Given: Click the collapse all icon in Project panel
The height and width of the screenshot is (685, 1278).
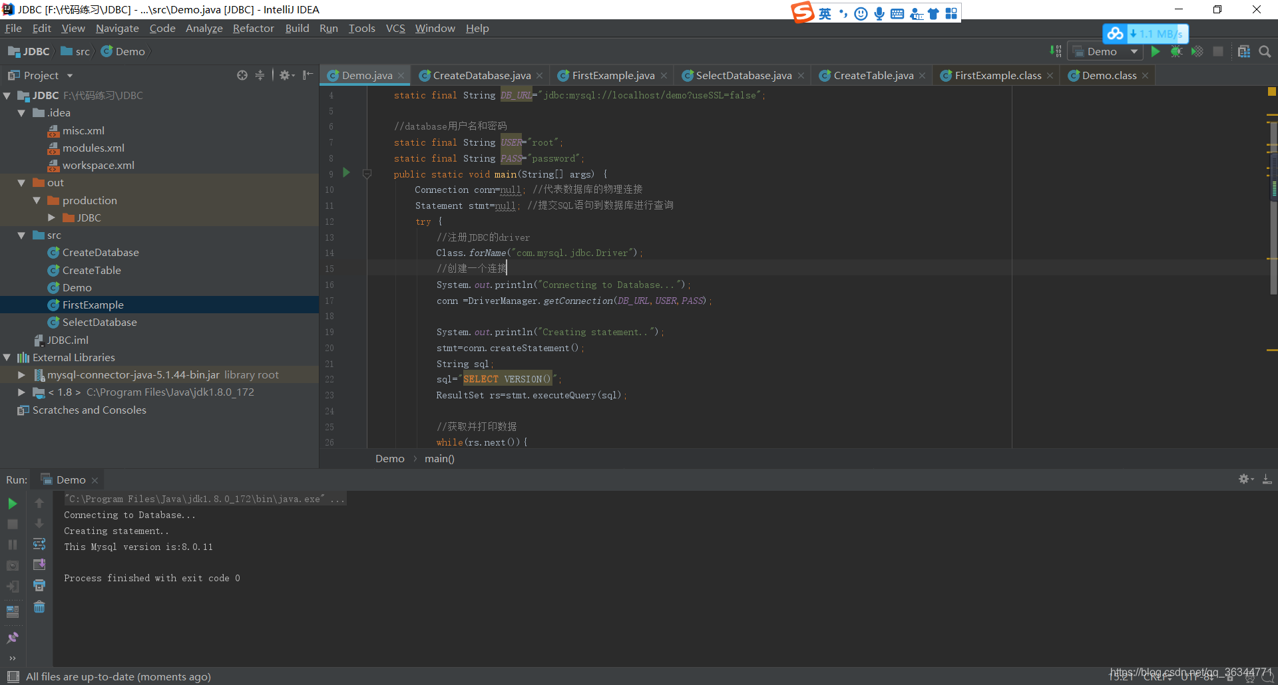Looking at the screenshot, I should (x=260, y=75).
